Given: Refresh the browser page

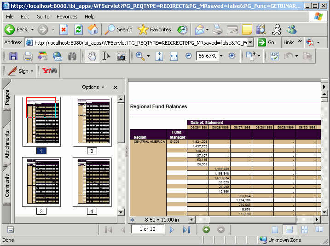Looking at the screenshot, I should point(79,29).
